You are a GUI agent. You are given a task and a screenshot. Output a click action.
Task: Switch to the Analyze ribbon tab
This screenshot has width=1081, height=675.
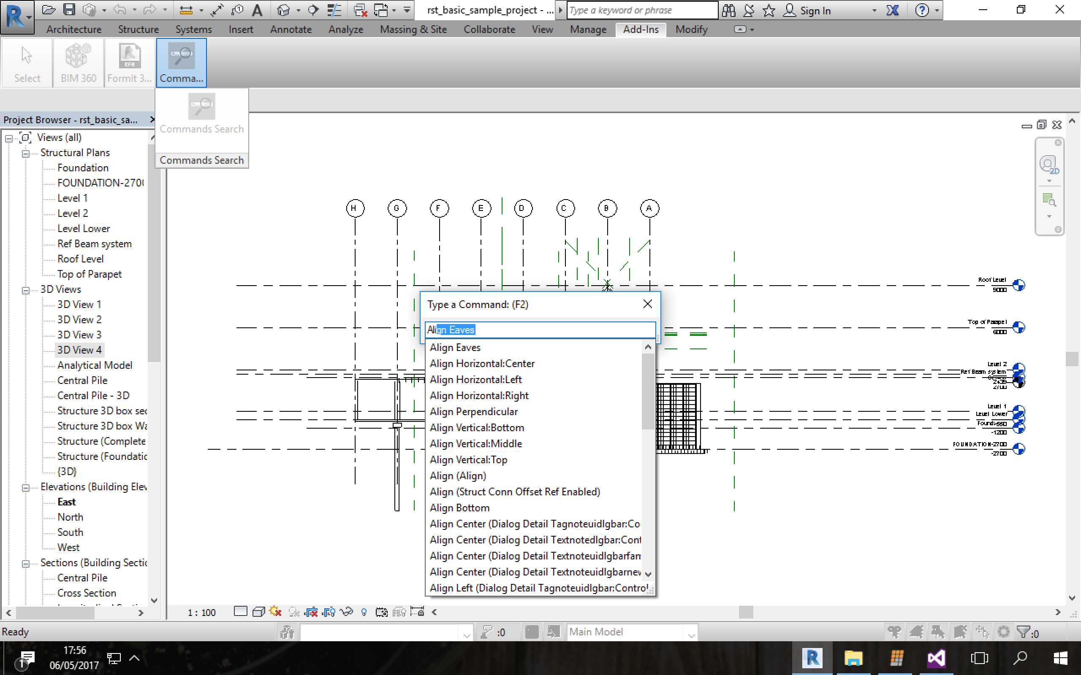pos(345,29)
